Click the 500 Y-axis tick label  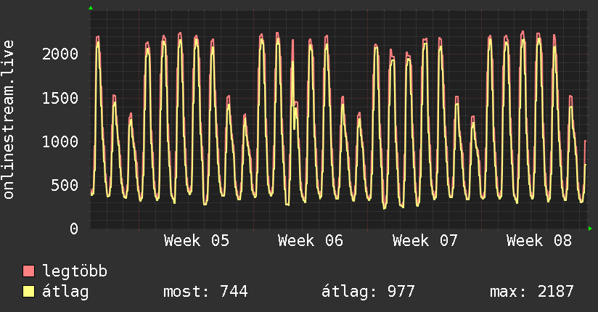tap(65, 185)
